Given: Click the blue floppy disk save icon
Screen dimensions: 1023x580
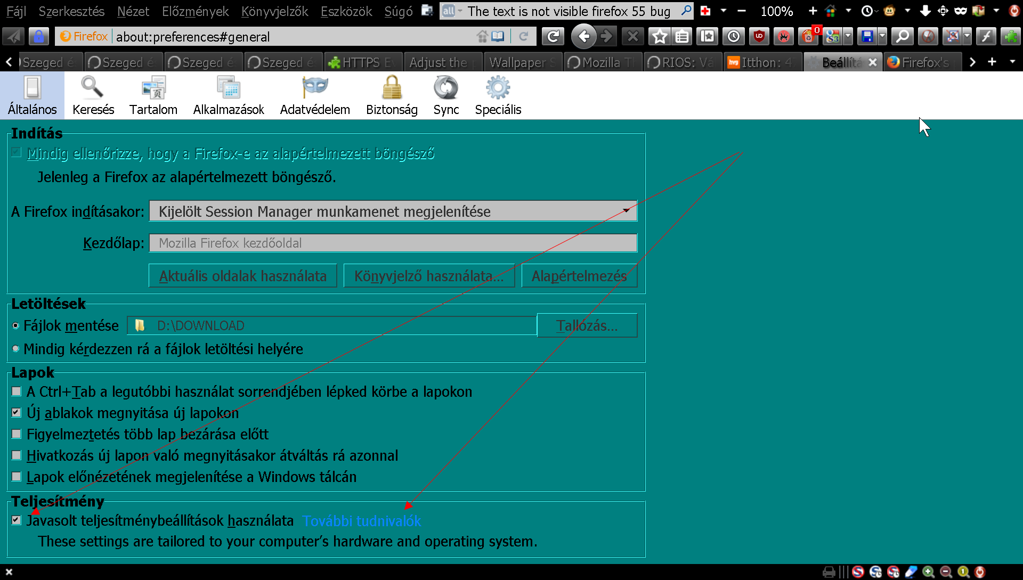Looking at the screenshot, I should [867, 36].
